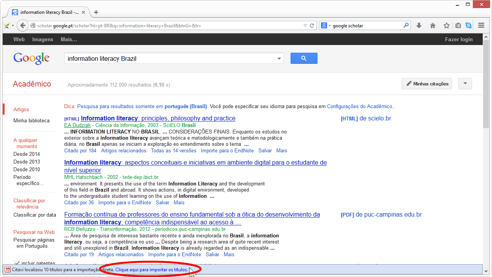492x277 pixels.
Task: Click the globe site identity icon
Action: point(33,26)
